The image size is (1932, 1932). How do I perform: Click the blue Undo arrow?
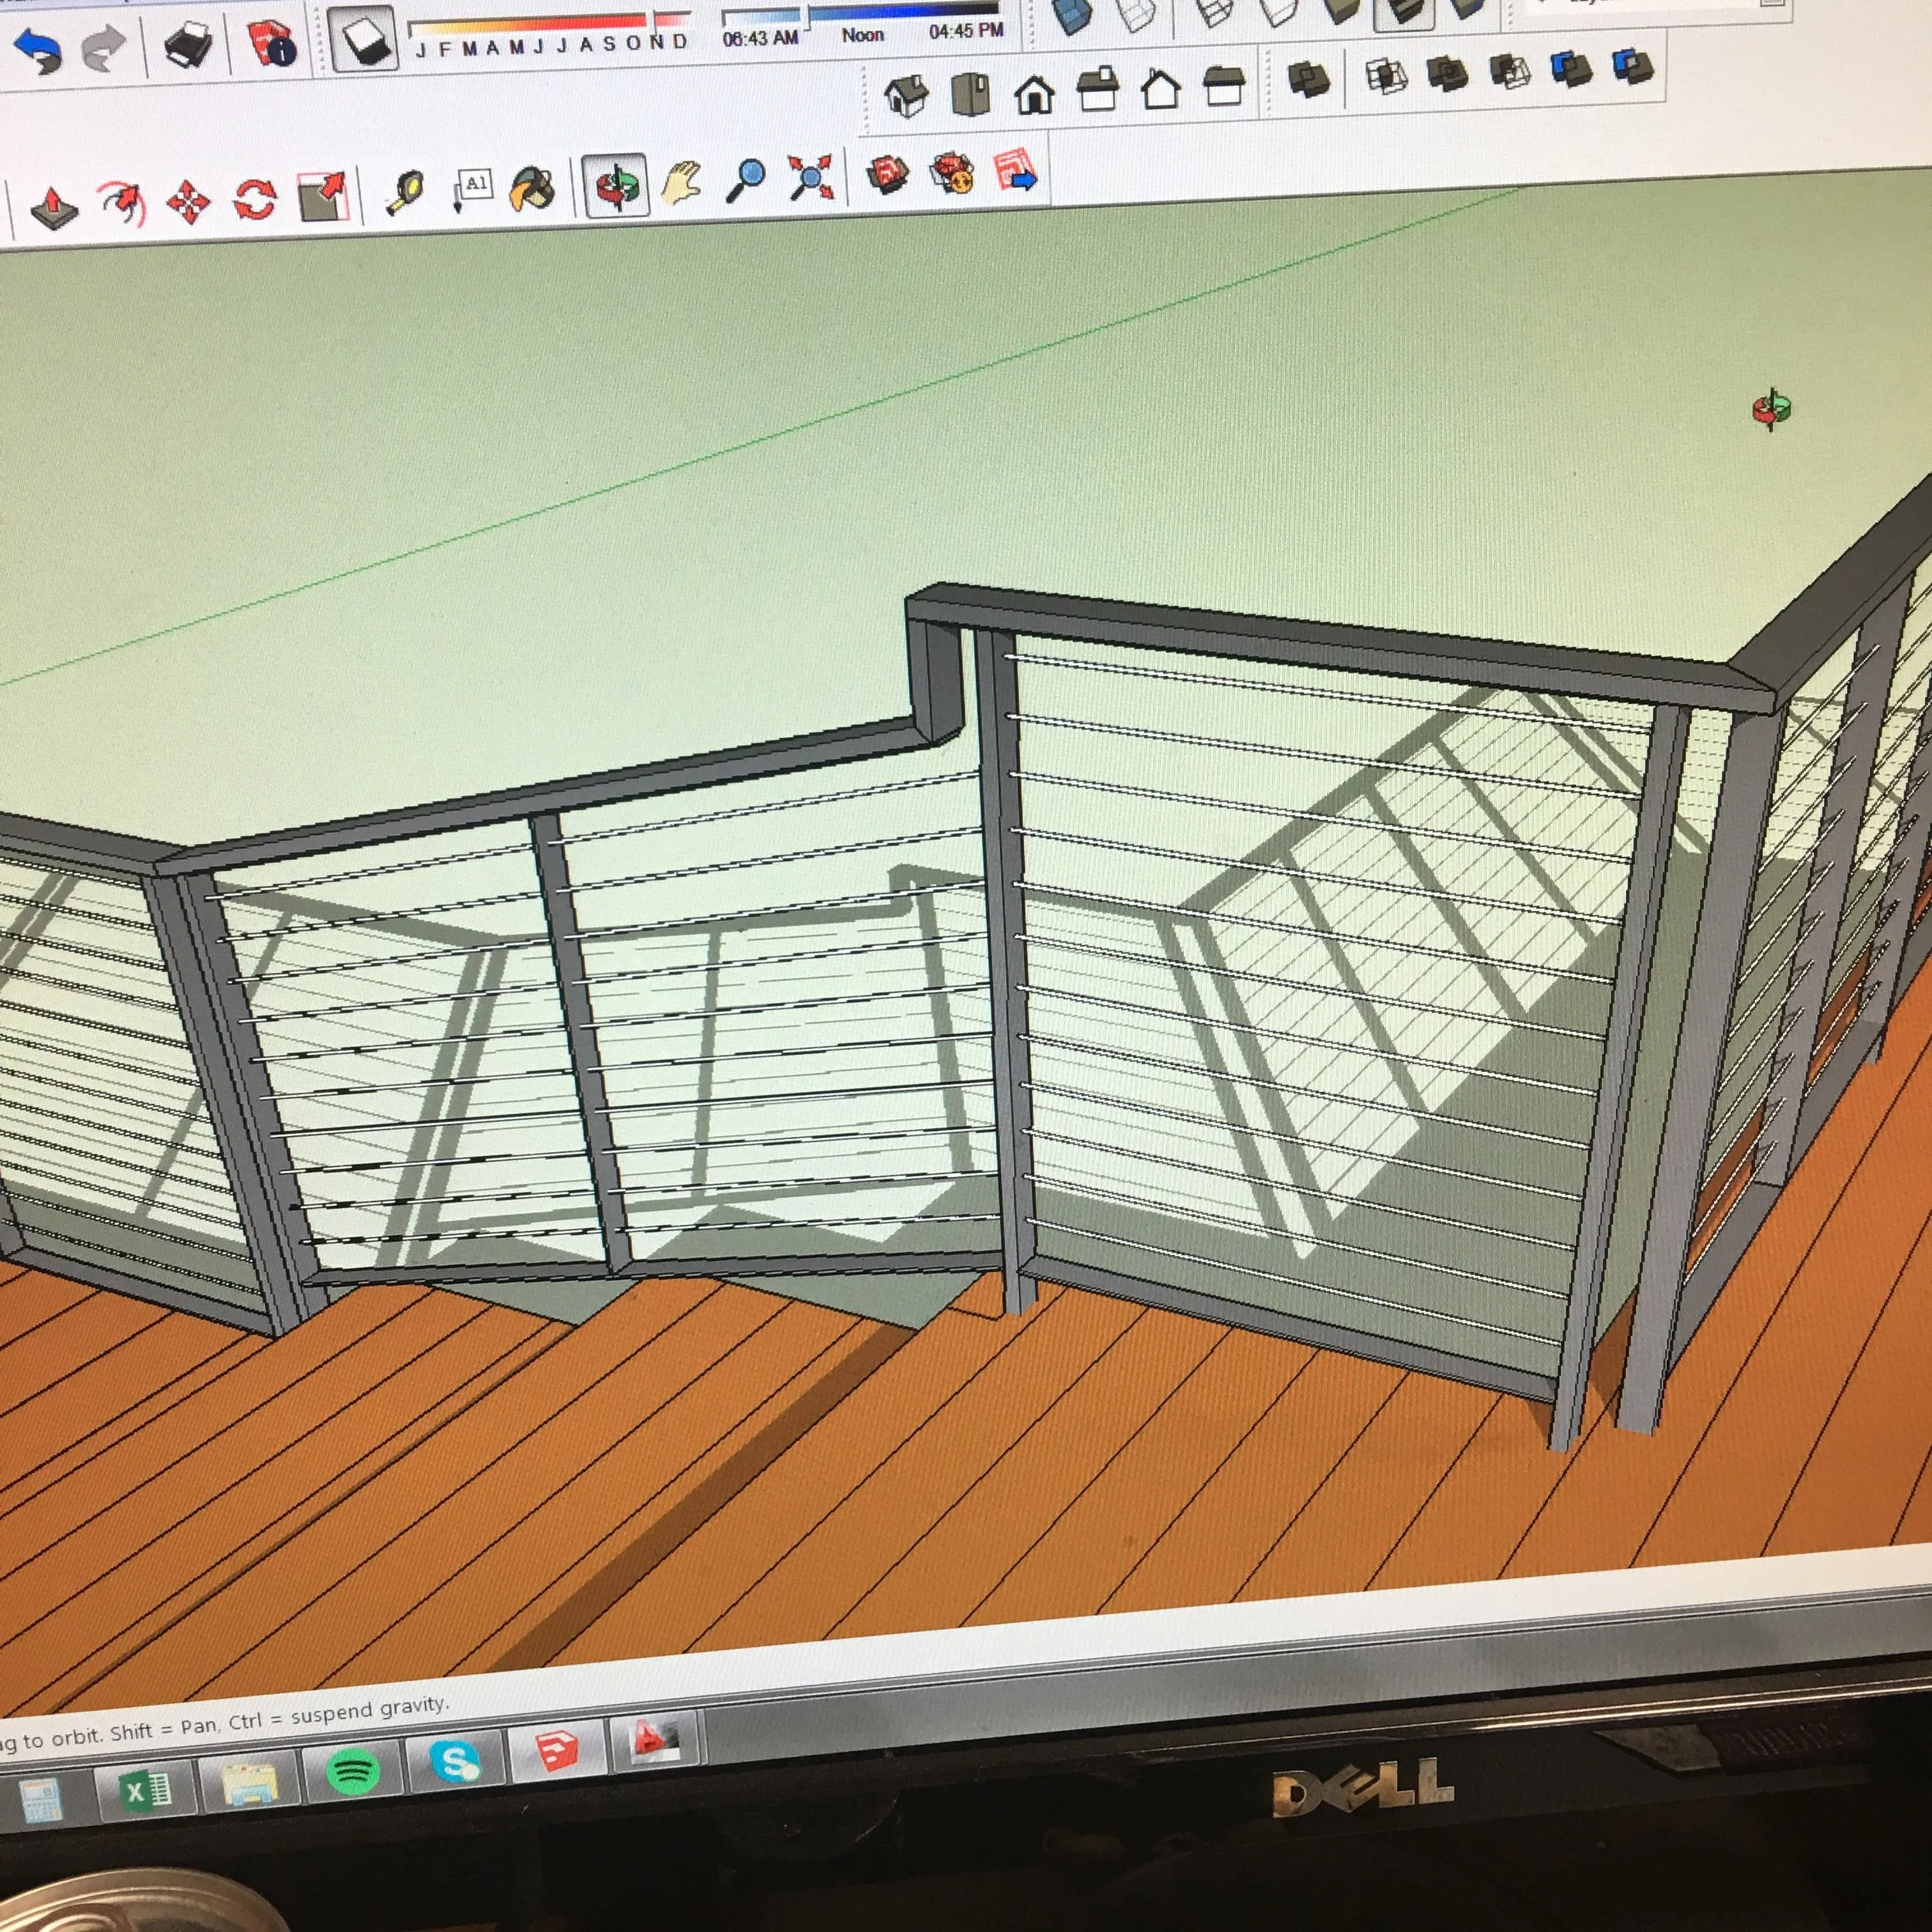tap(37, 50)
